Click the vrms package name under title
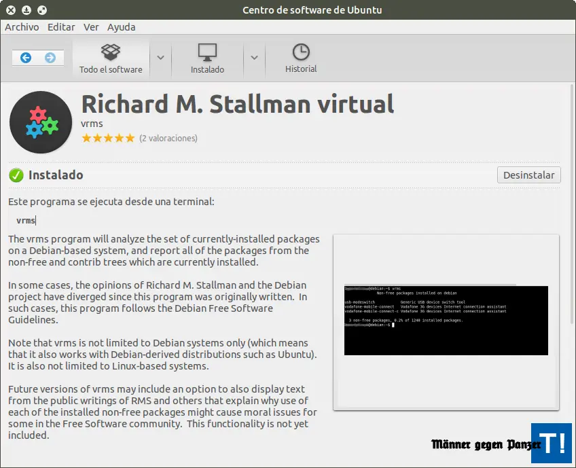 (x=92, y=124)
